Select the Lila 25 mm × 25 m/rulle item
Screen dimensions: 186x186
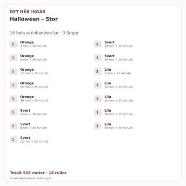pyautogui.click(x=134, y=99)
